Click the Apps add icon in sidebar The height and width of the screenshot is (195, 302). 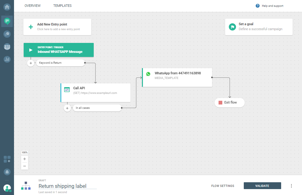(7, 160)
